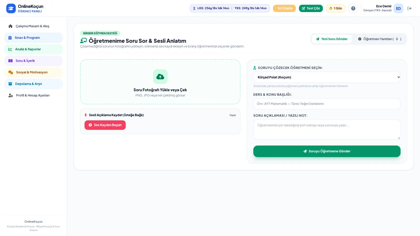This screenshot has height=236, width=420.
Task: Start the 1v1 Düello button
Action: pyautogui.click(x=284, y=8)
